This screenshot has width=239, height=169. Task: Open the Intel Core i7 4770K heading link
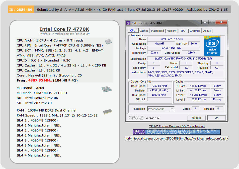tap(64, 29)
